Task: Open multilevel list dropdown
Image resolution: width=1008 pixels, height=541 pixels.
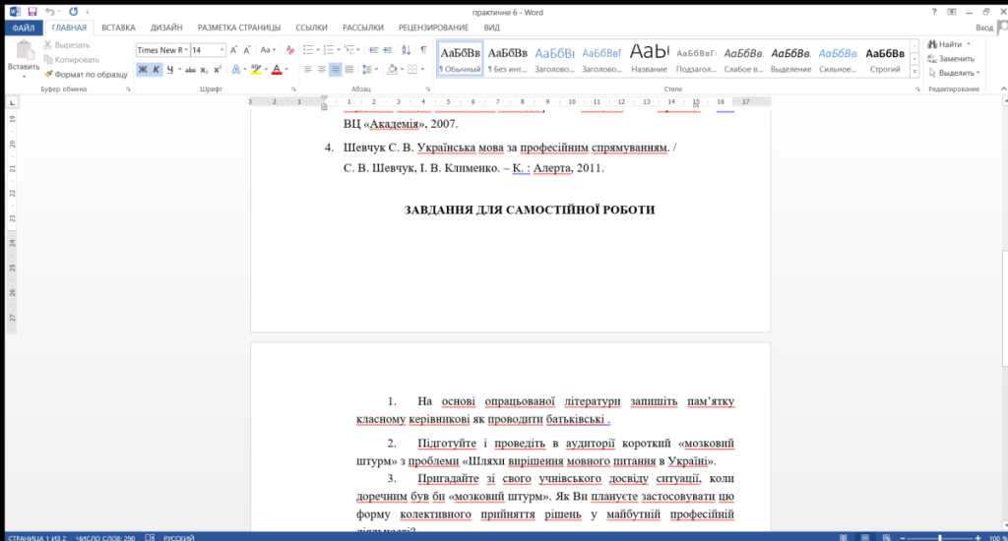Action: click(358, 50)
